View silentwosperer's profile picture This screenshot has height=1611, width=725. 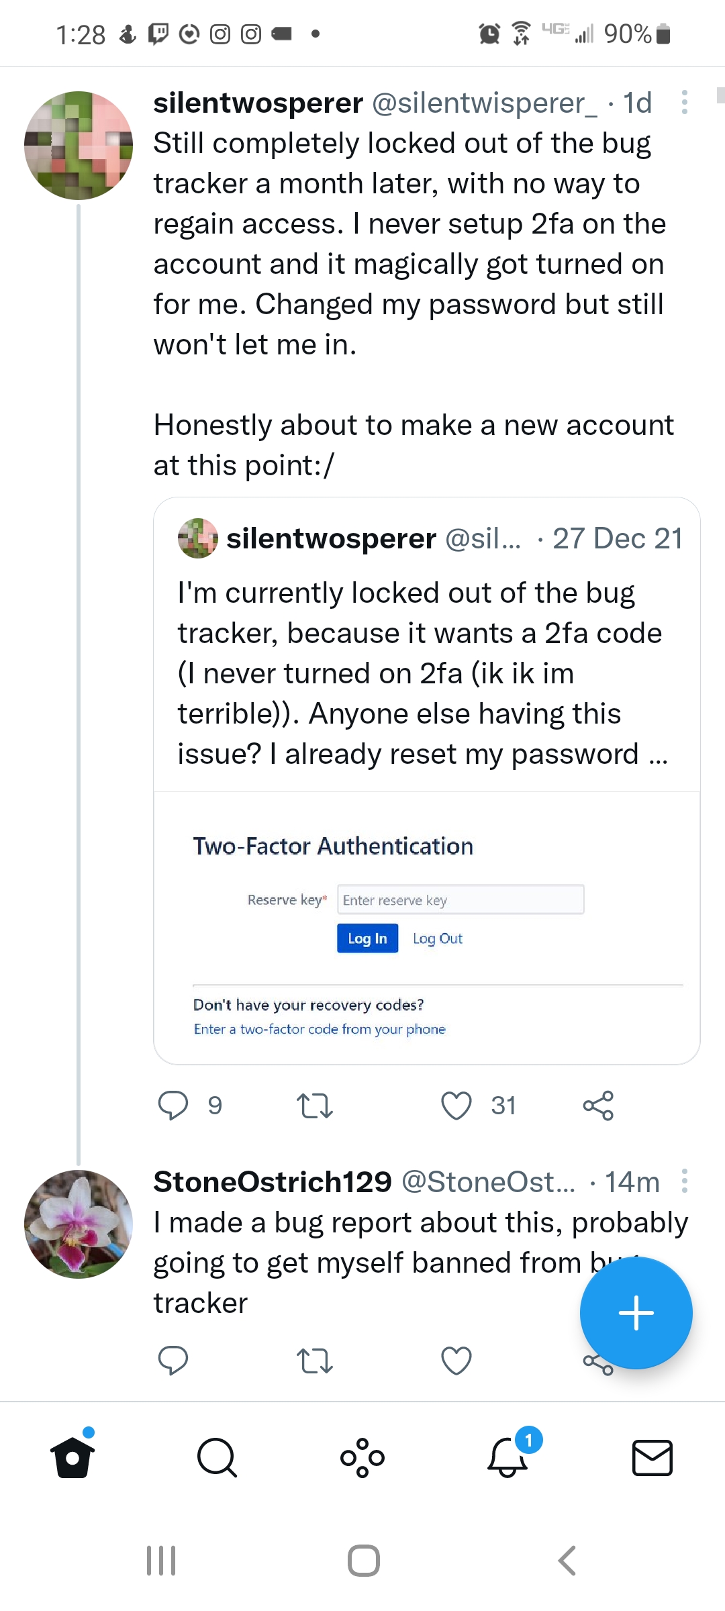[79, 146]
